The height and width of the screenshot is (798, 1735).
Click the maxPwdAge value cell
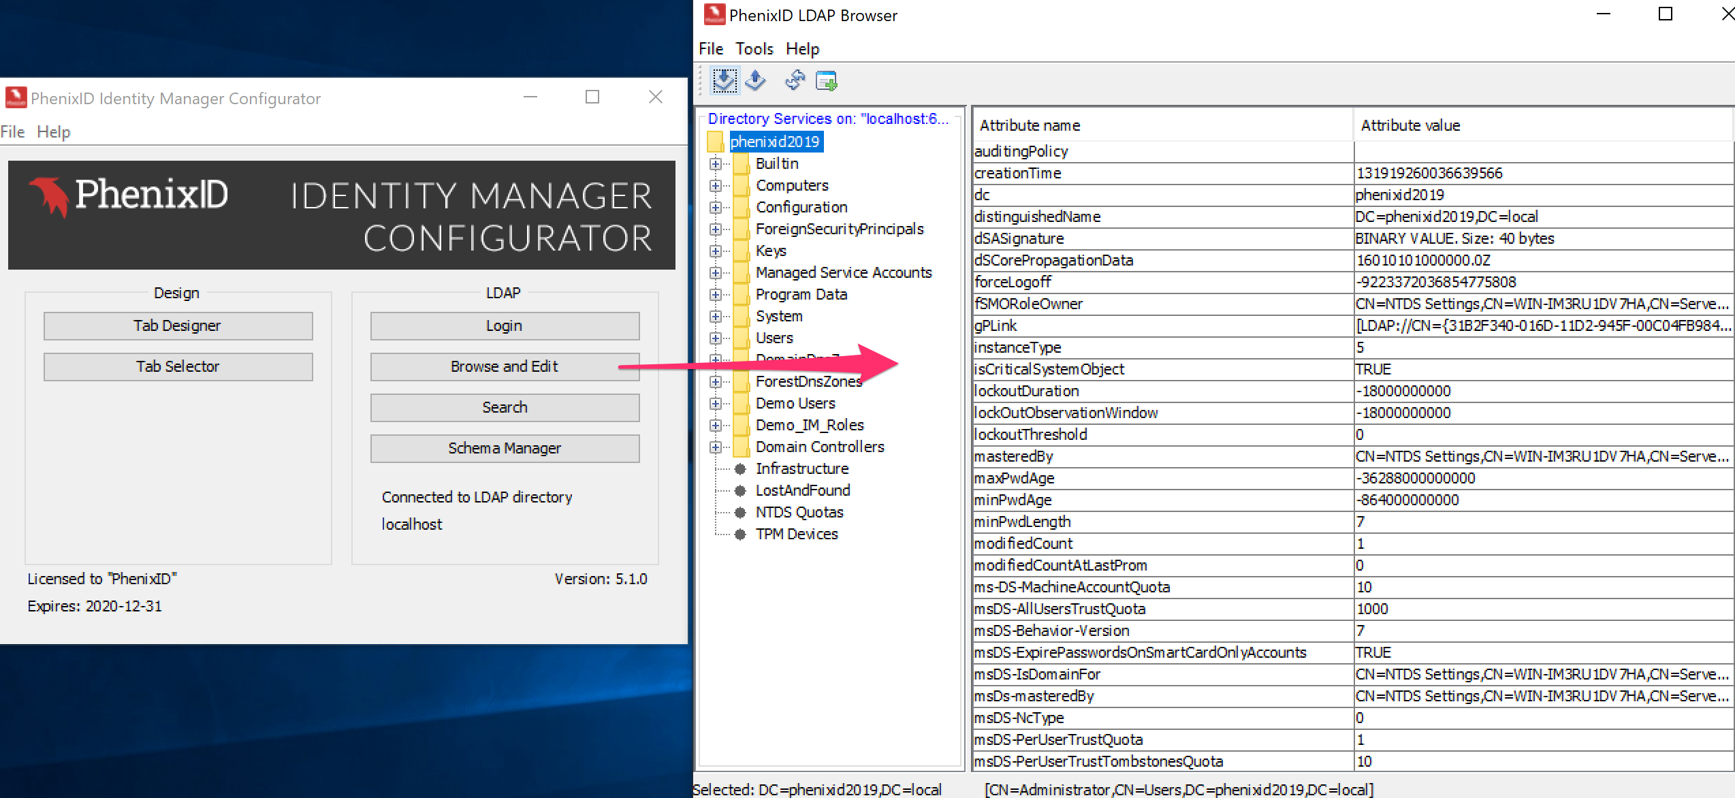pyautogui.click(x=1544, y=478)
